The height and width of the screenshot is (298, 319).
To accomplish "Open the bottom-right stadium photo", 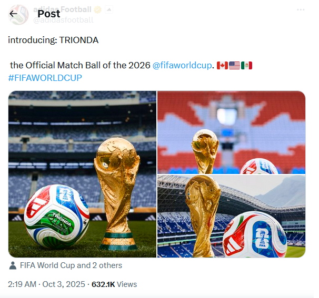I will tap(232, 216).
